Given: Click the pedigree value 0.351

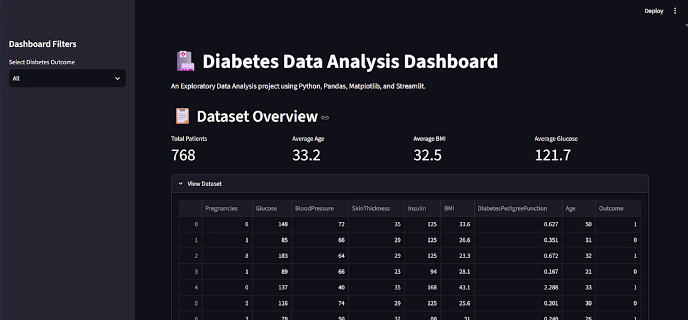Looking at the screenshot, I should [x=519, y=240].
